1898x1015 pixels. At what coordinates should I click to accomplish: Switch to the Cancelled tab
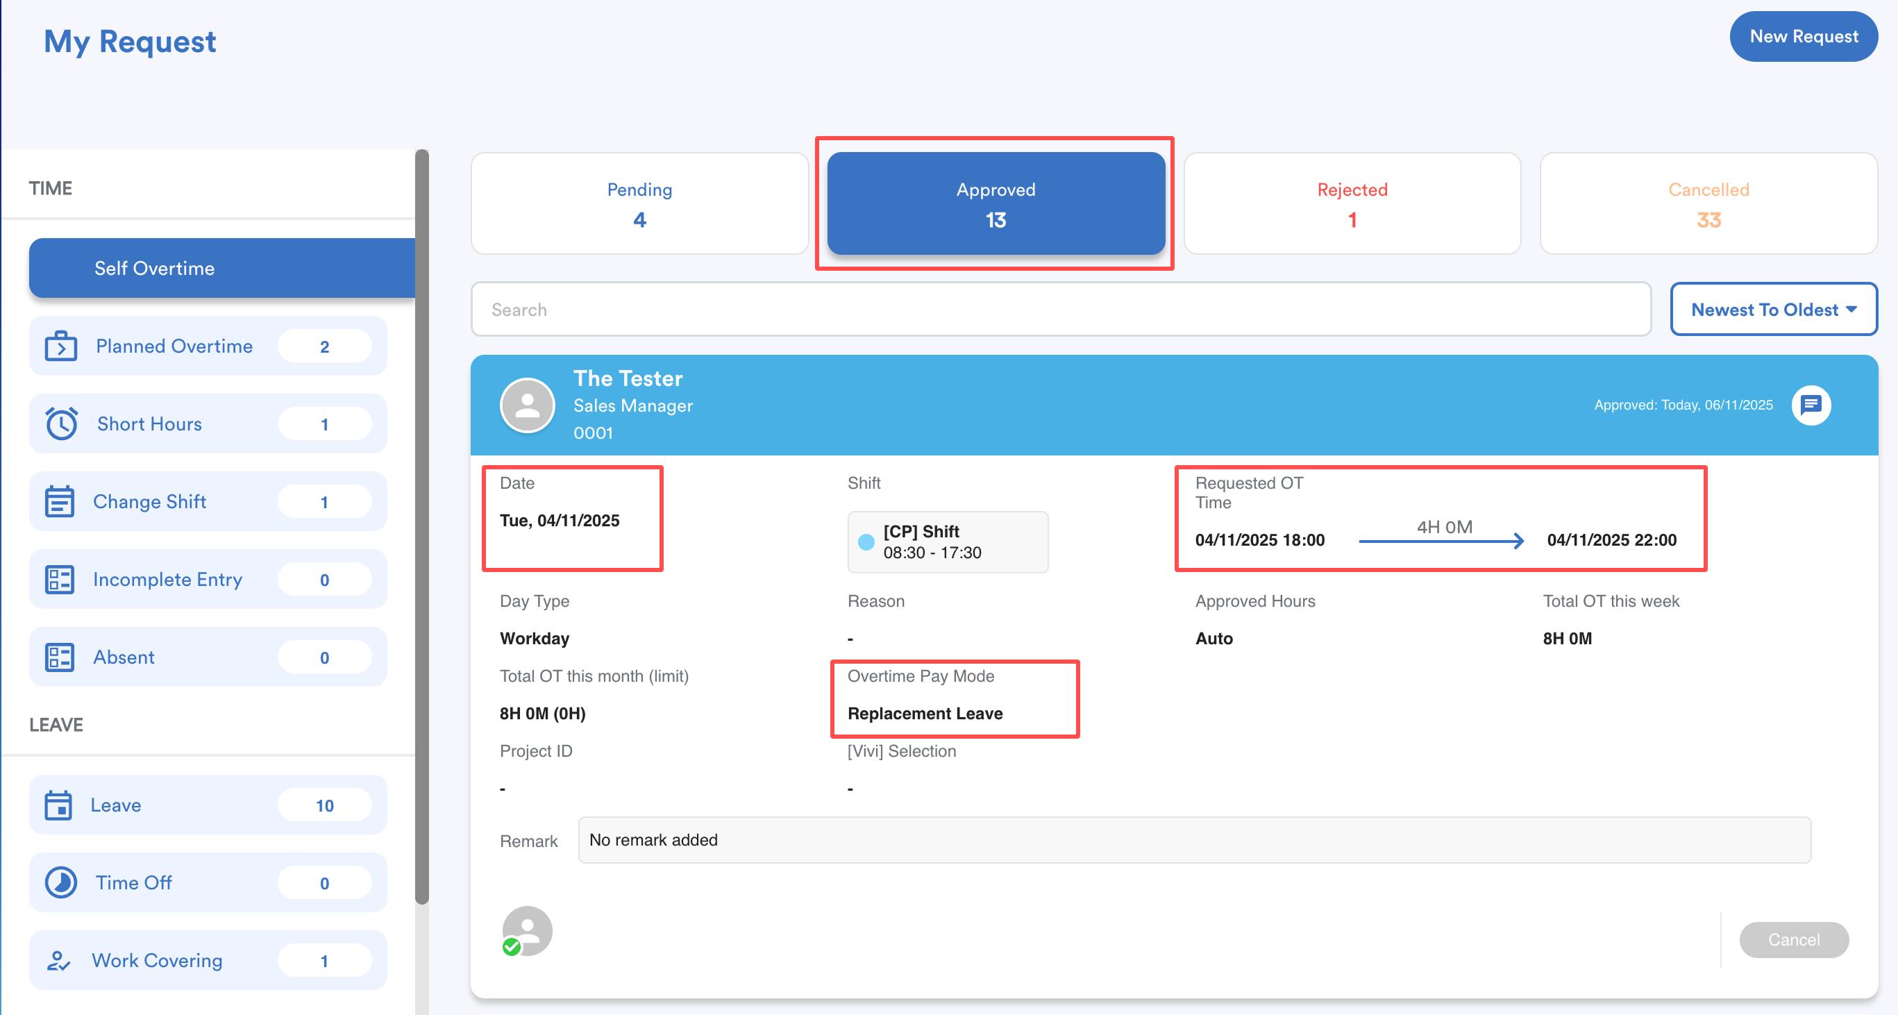(1707, 204)
